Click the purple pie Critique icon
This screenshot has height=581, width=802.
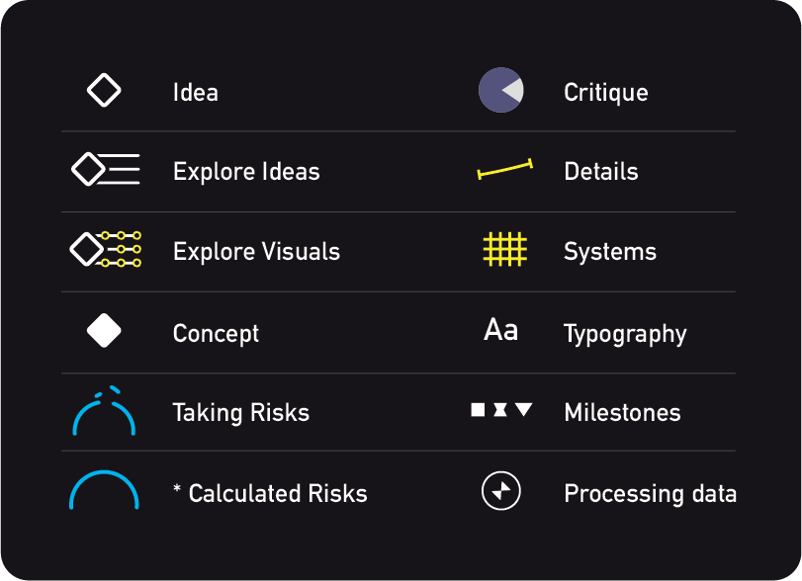point(500,90)
